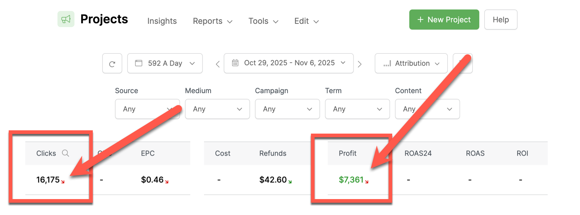Go to next date range arrow
Viewport: 580px width, 215px height.
click(360, 64)
